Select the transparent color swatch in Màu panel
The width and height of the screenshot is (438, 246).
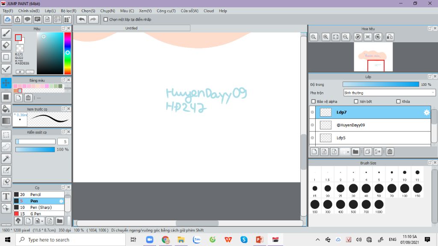pos(20,48)
